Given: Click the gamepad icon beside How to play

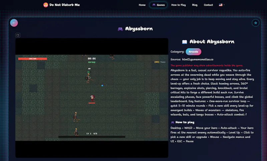Looking at the screenshot, I should (x=173, y=122).
